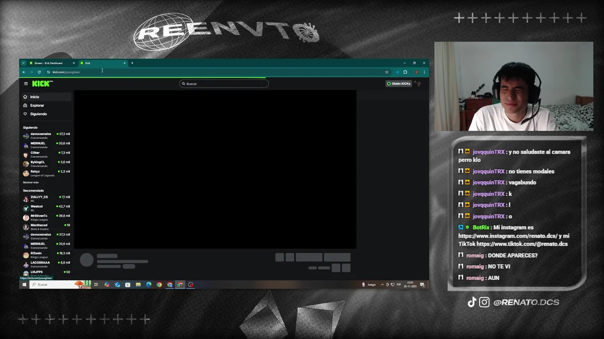The image size is (604, 339).
Task: Open Rakyz League of Legends channel
Action: (46, 173)
